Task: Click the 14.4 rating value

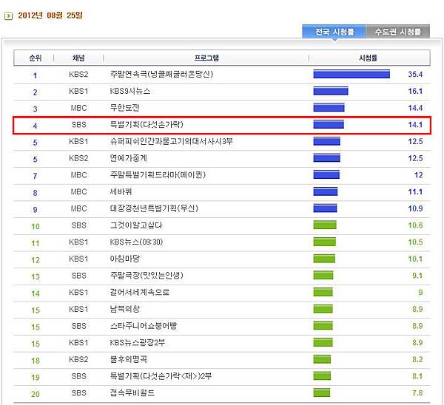Action: (415, 108)
